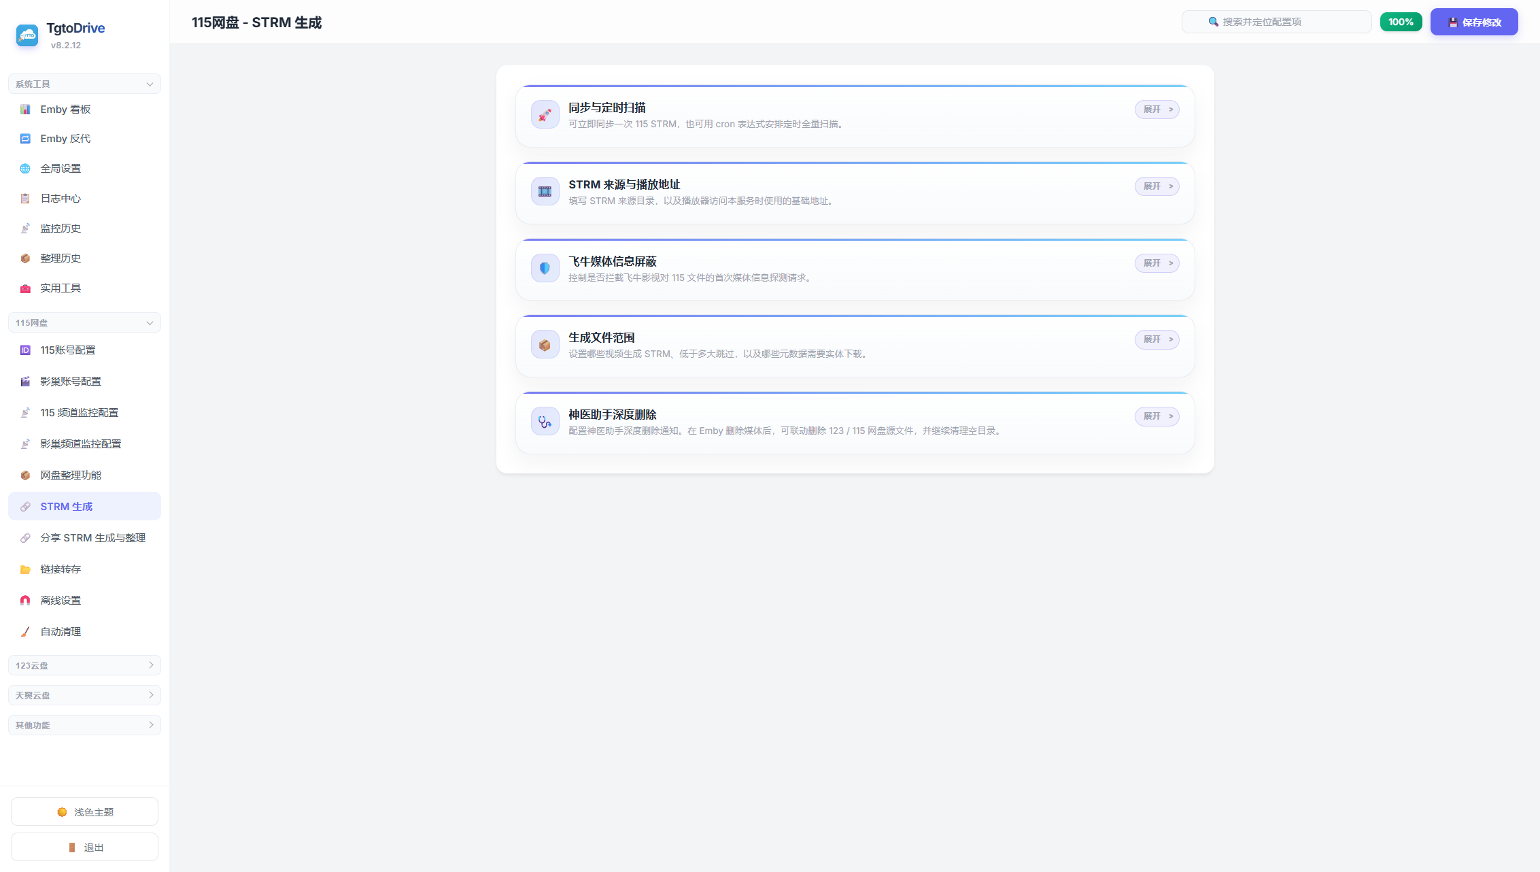The image size is (1540, 872).
Task: Open the 链接转存 menu item
Action: pos(84,569)
